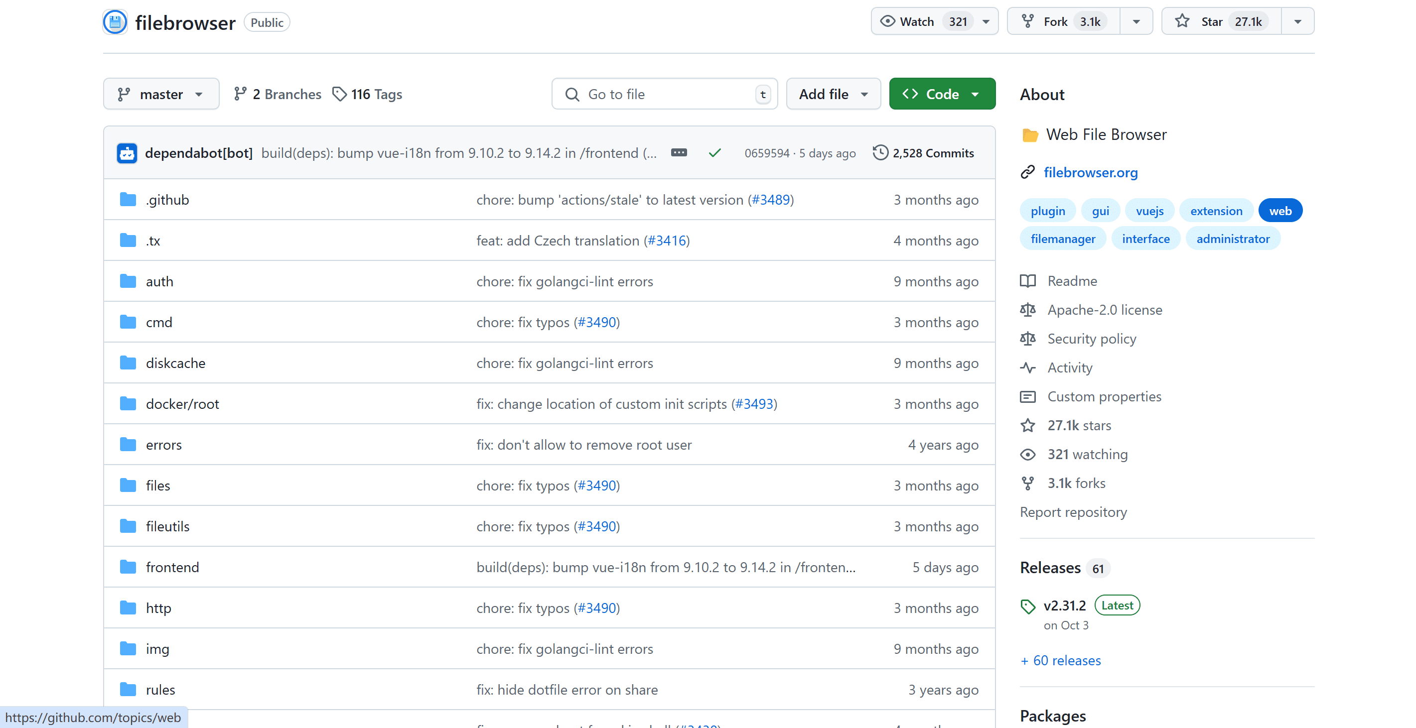Click the frontend folder tree item

pos(171,567)
